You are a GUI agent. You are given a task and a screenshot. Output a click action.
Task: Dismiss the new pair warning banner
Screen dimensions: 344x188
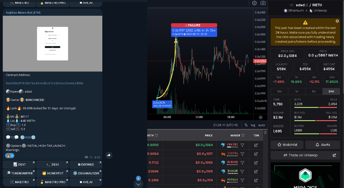point(337,21)
